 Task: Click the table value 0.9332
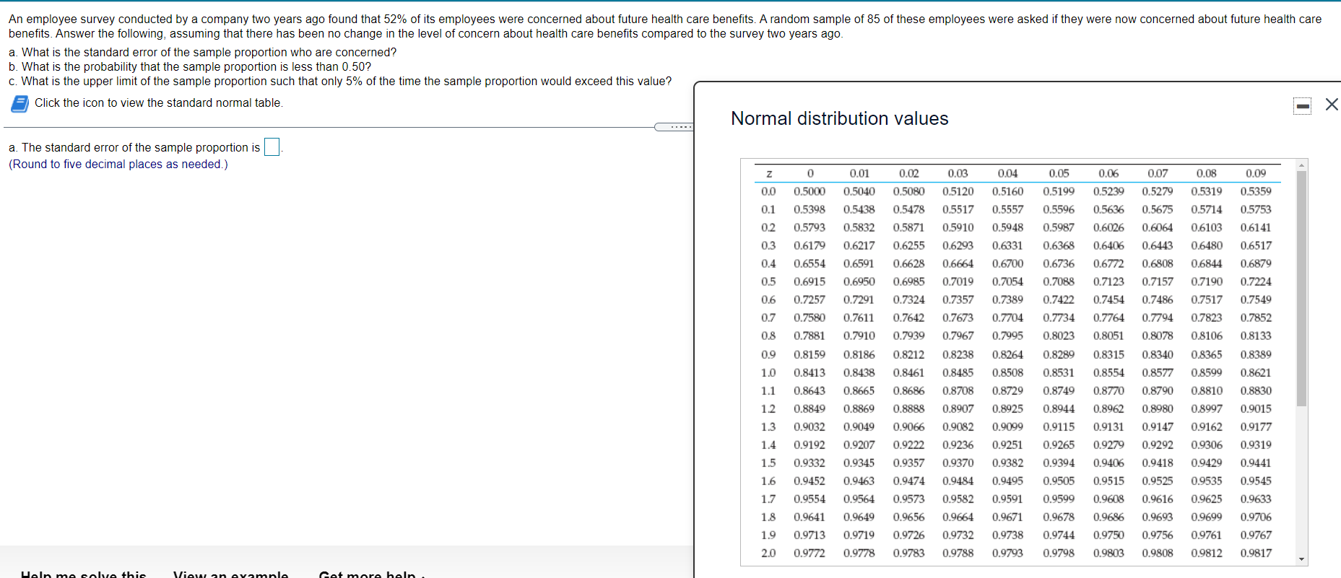coord(810,463)
